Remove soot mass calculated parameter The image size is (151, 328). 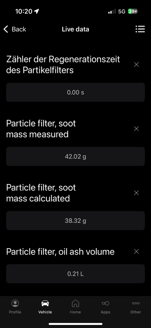coord(137,193)
